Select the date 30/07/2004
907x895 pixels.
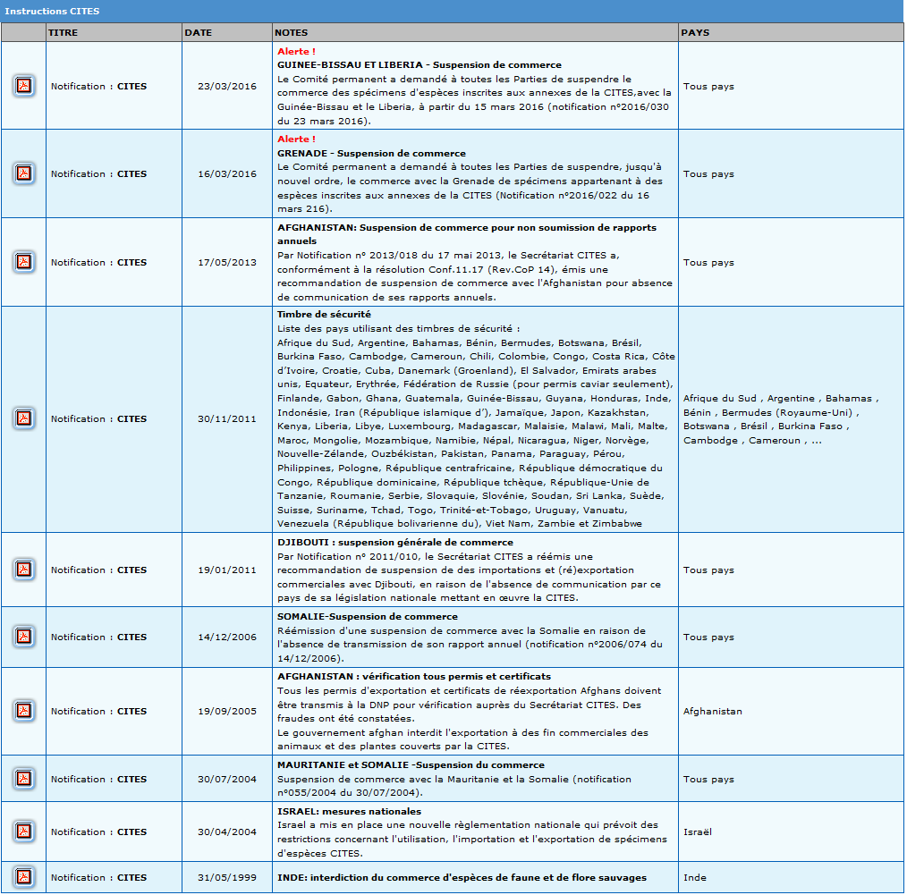pyautogui.click(x=227, y=780)
